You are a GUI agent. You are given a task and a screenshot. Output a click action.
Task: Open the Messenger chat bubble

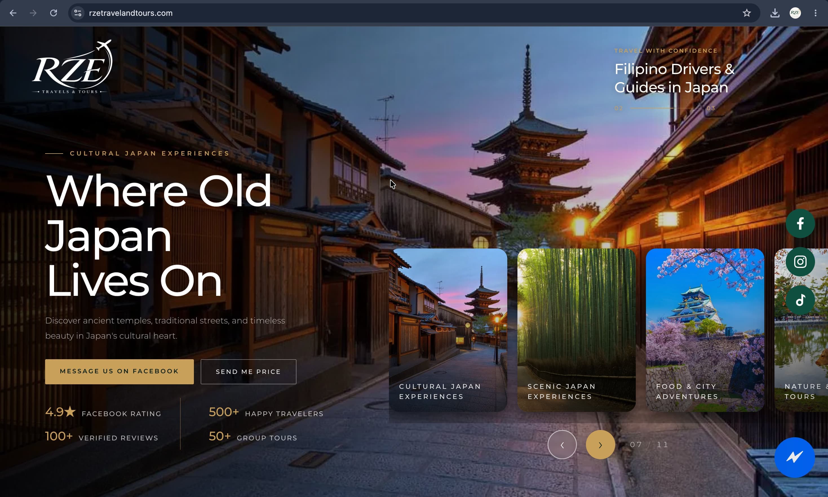(794, 457)
